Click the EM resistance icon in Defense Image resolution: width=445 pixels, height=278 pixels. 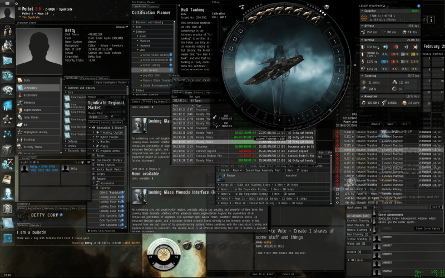385,47
